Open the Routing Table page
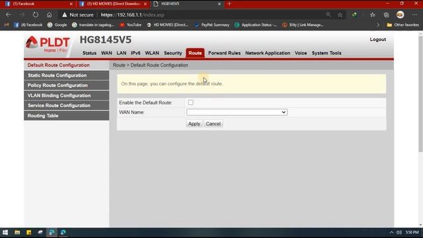The image size is (423, 238). click(66, 116)
